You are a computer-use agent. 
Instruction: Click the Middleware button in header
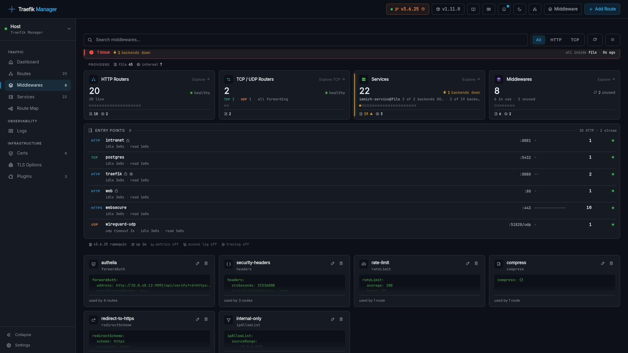563,9
